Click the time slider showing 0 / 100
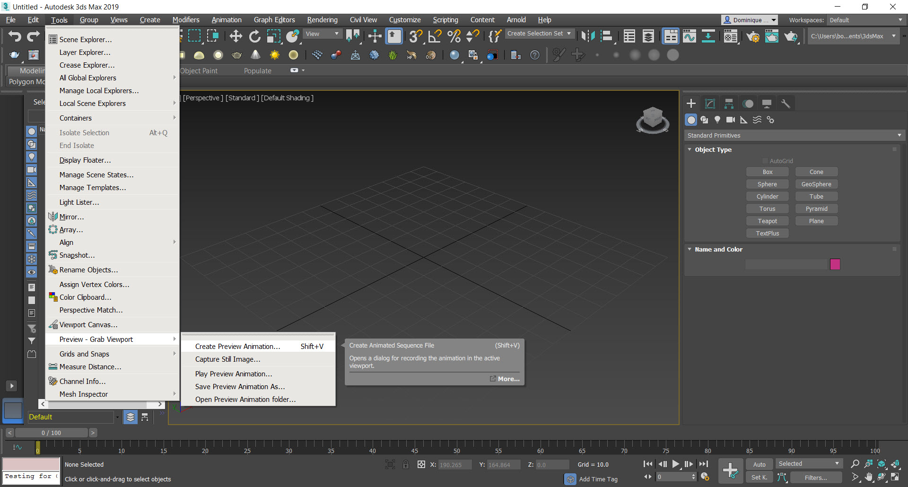This screenshot has height=487, width=908. 51,433
